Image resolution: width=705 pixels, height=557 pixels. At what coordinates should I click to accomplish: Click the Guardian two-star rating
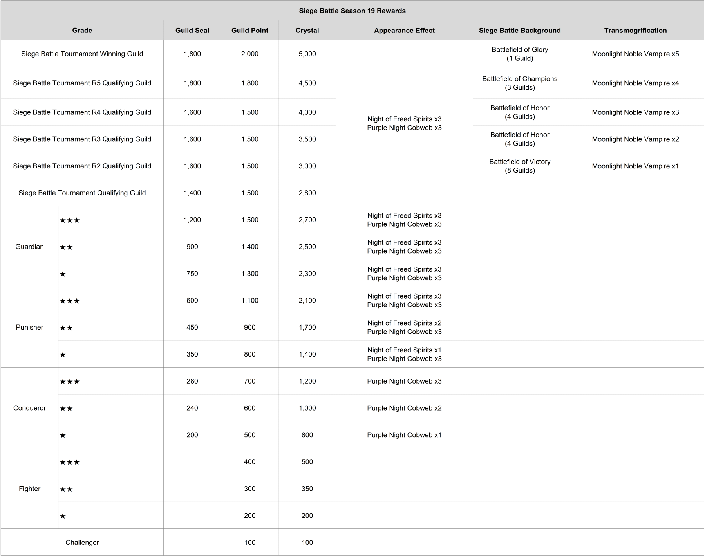coord(66,247)
